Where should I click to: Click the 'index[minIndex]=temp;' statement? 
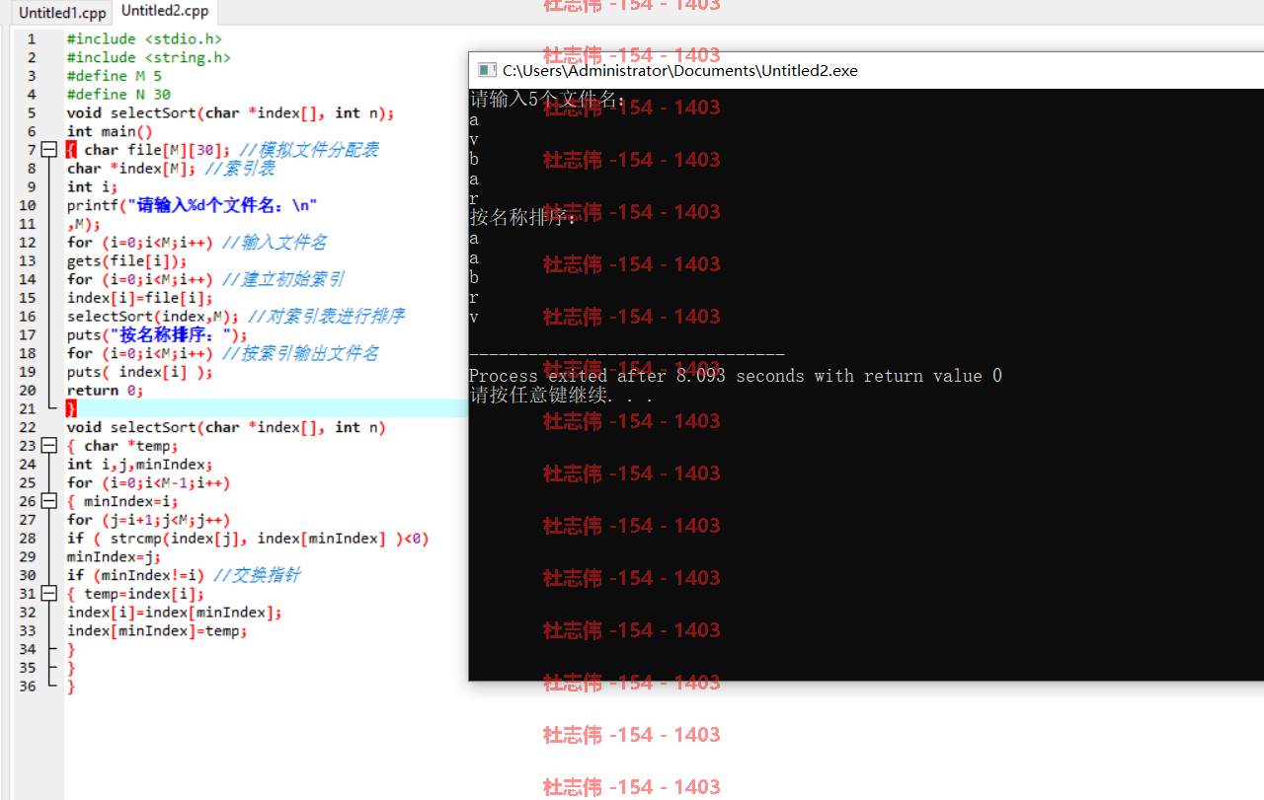(x=157, y=631)
